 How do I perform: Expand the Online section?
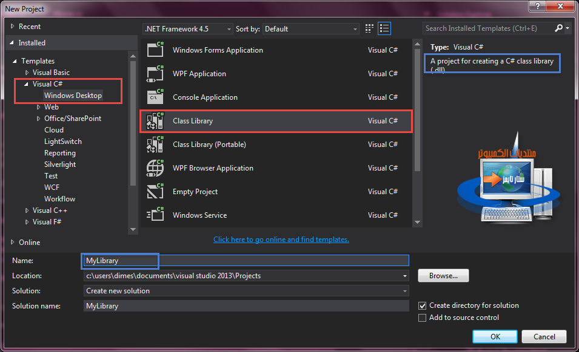[x=13, y=242]
